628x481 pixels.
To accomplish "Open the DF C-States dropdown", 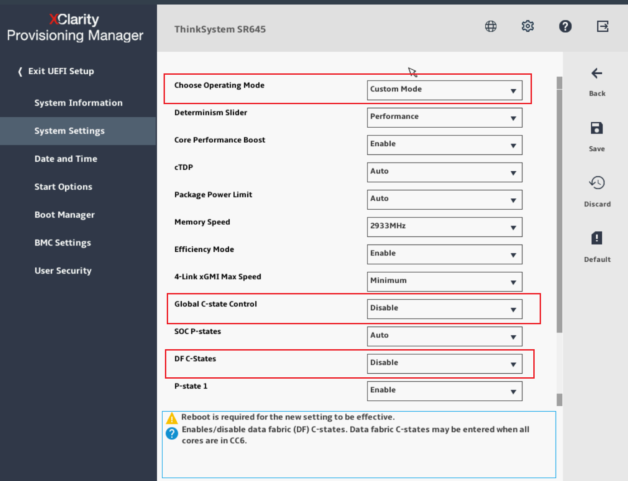I will (444, 364).
